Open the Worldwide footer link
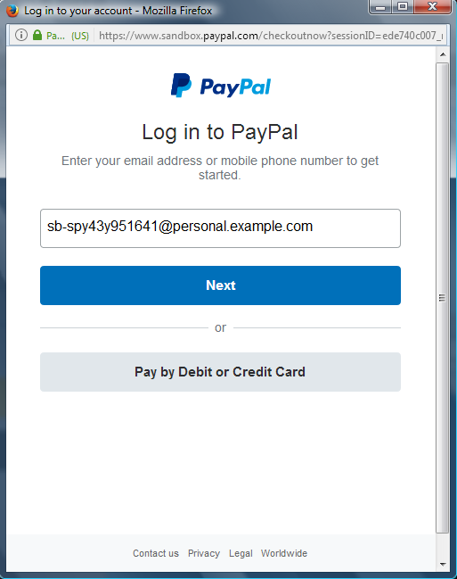457x579 pixels. tap(284, 553)
